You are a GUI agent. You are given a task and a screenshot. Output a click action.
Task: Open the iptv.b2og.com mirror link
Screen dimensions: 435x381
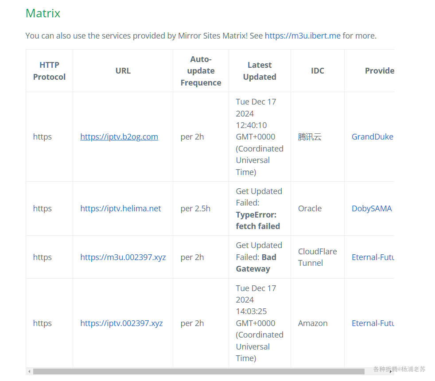tap(119, 137)
